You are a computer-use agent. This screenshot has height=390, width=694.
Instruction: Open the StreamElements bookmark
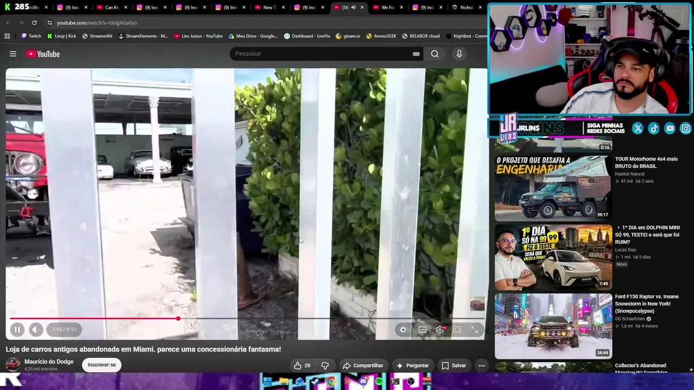click(x=143, y=36)
